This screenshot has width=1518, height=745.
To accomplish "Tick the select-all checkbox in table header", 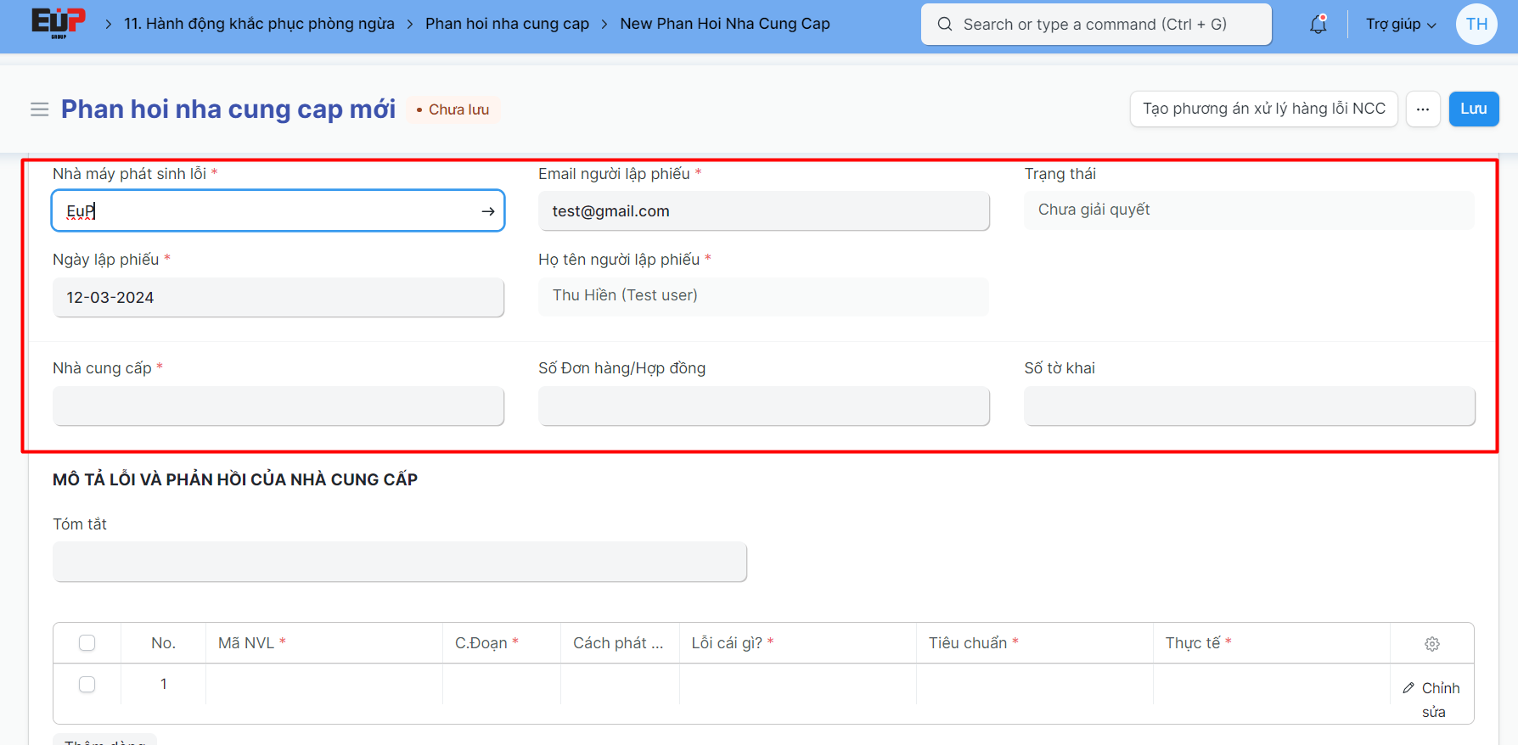I will point(87,643).
